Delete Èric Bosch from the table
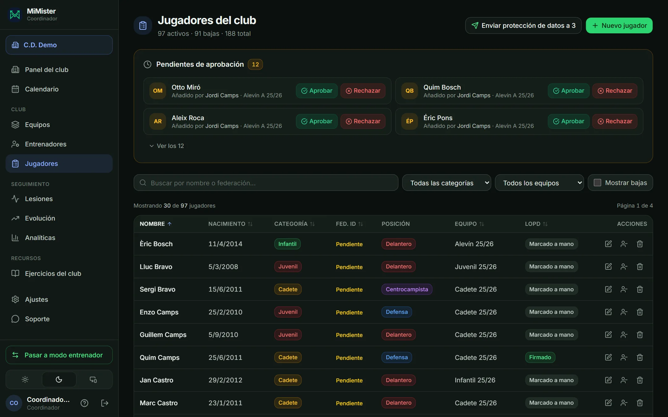This screenshot has height=417, width=668. (x=640, y=244)
